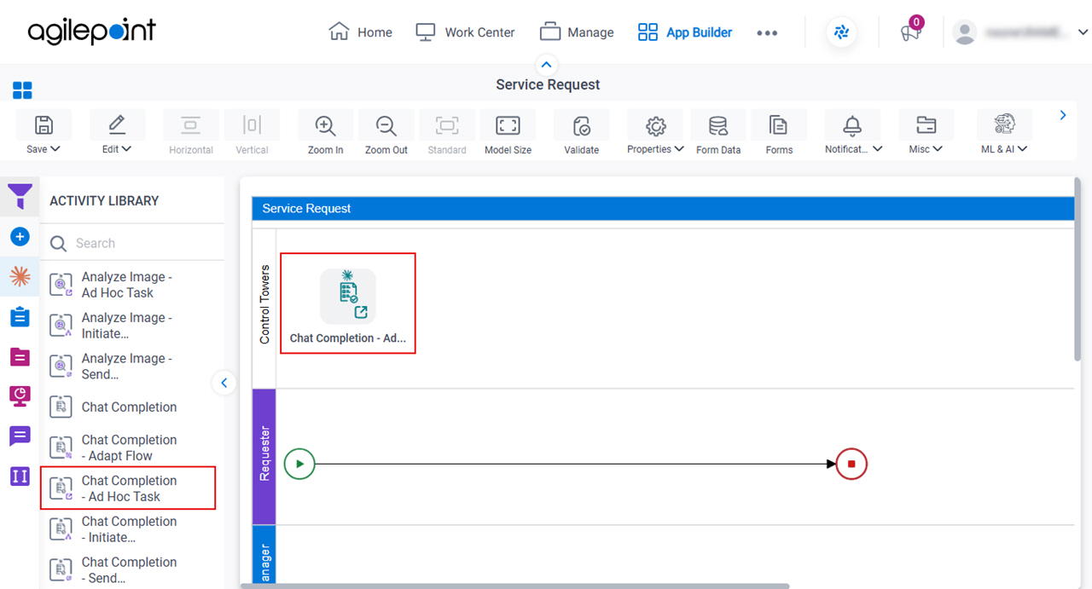
Task: Click the blue clipboard sidebar icon
Action: click(x=20, y=317)
